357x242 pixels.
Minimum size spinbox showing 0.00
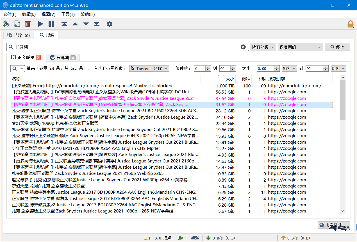(x=269, y=68)
